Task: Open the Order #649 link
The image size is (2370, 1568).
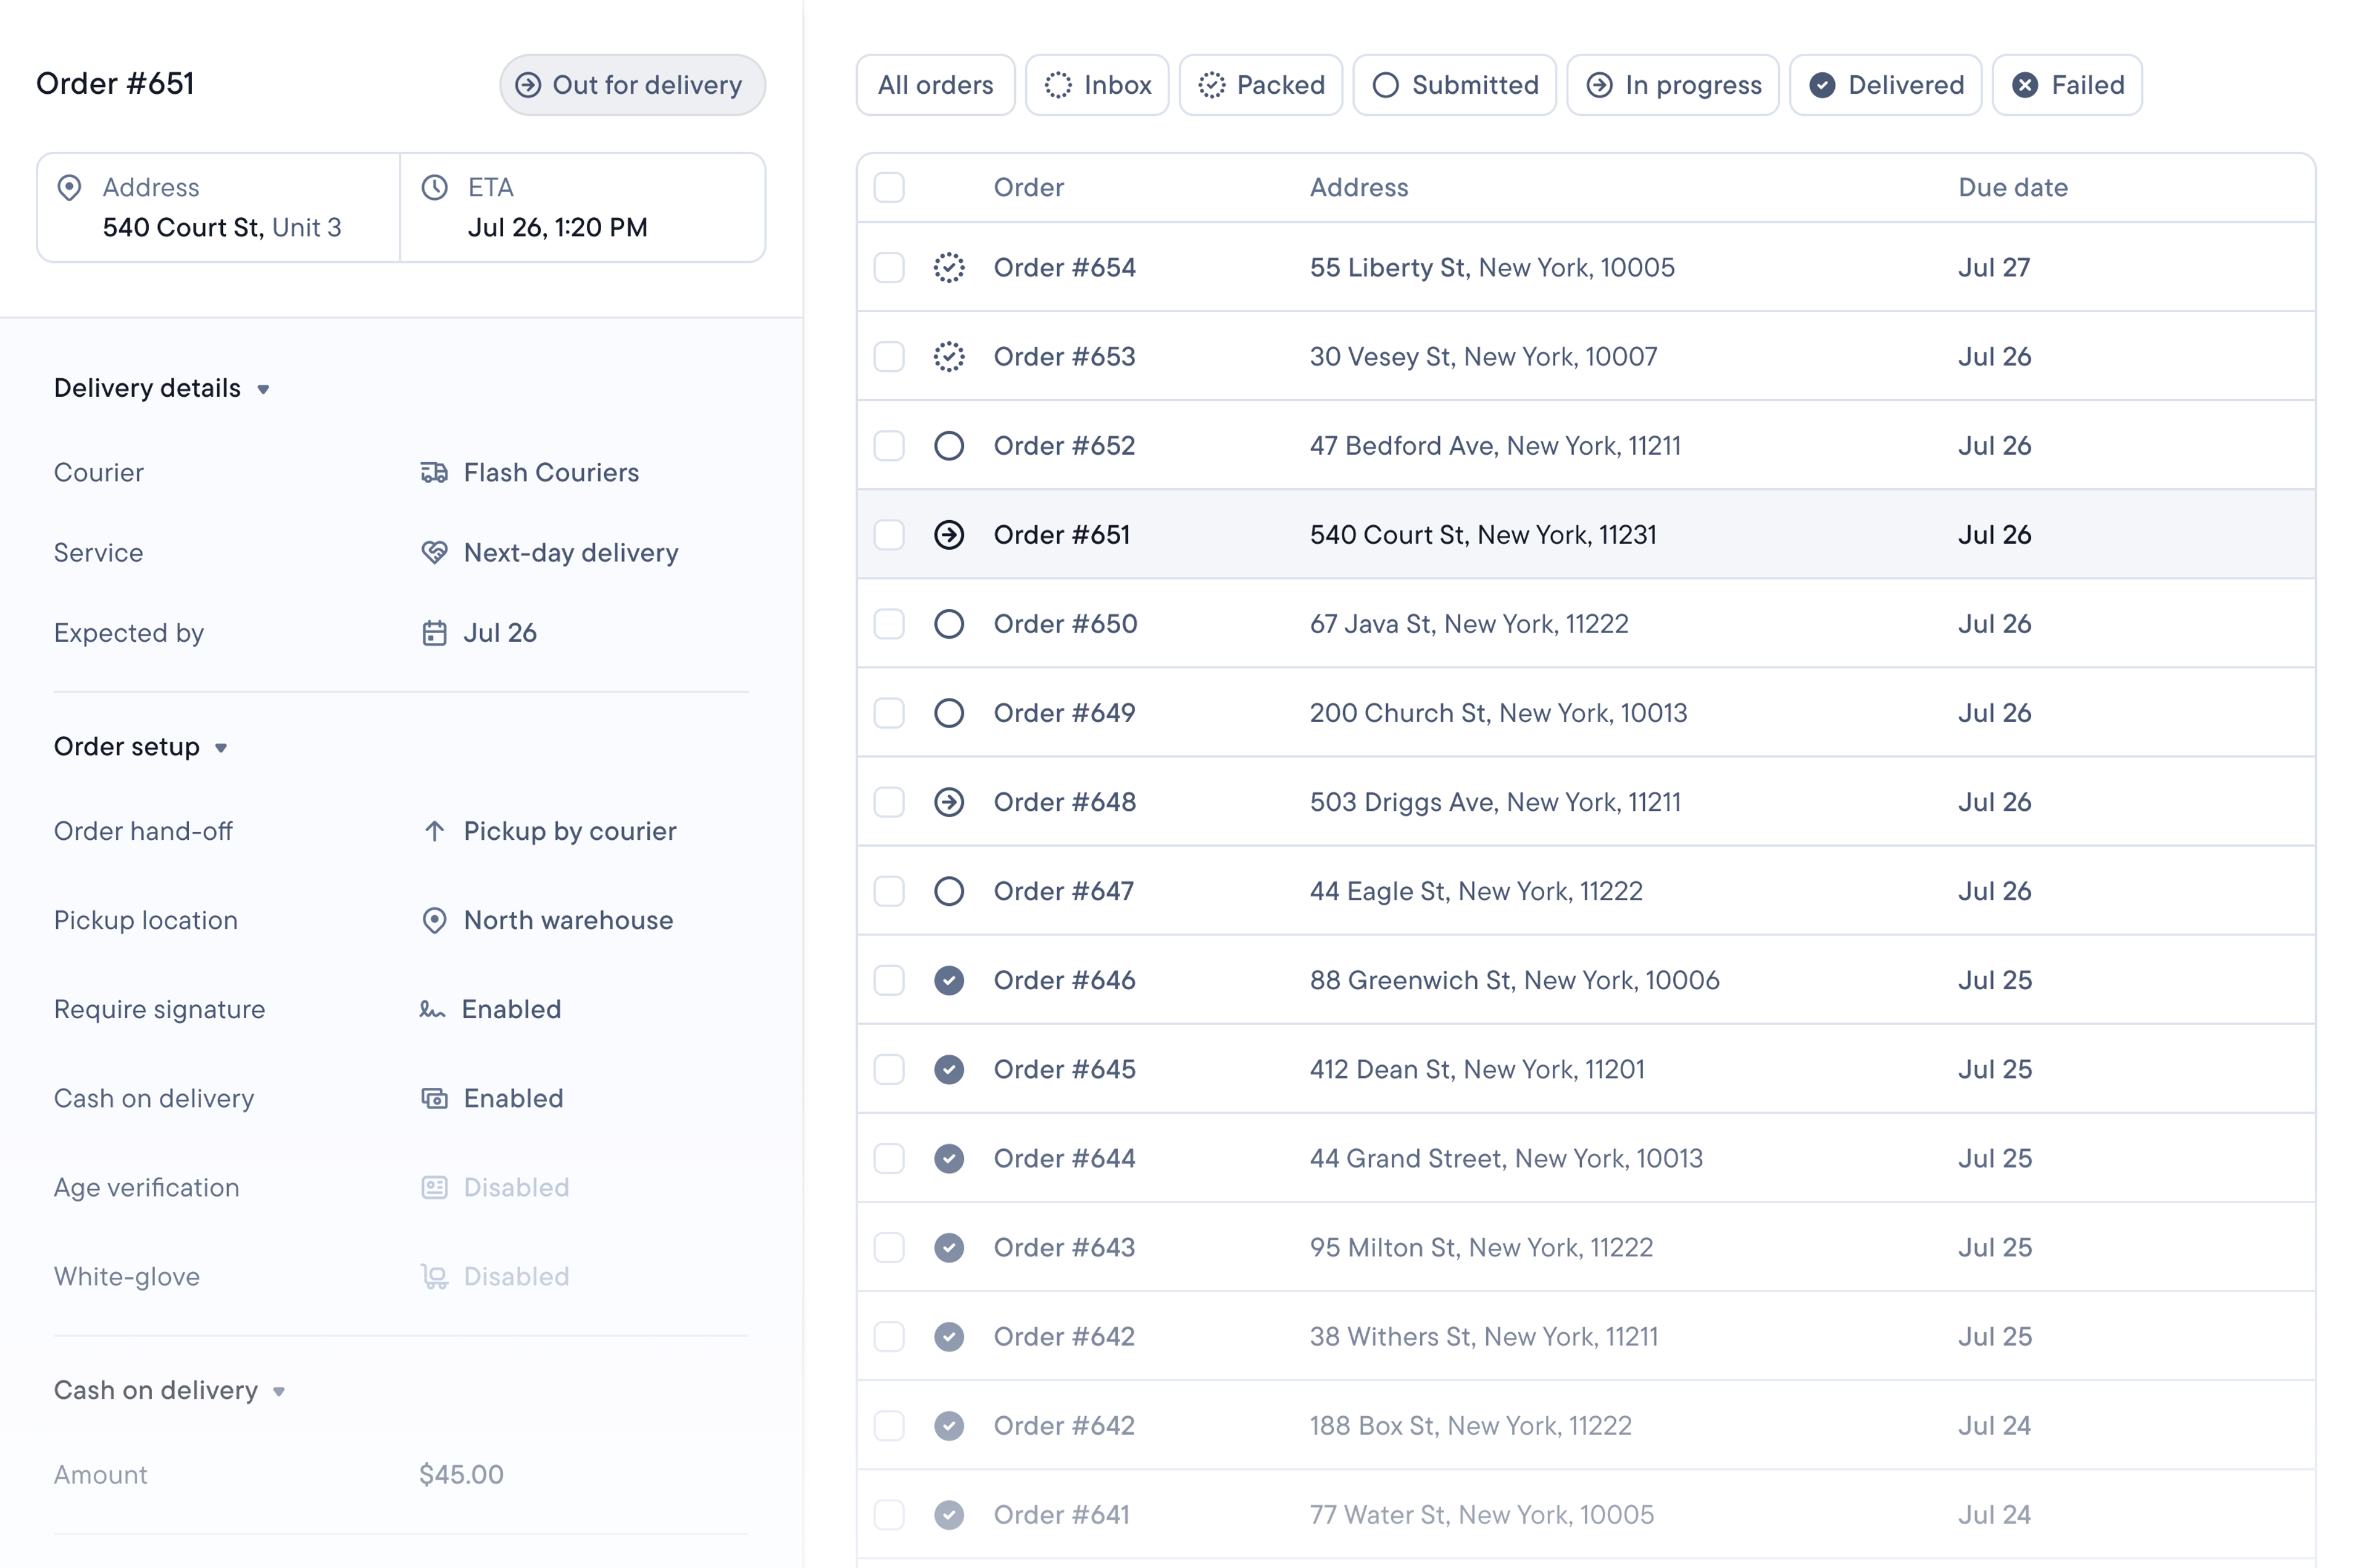Action: (x=1064, y=713)
